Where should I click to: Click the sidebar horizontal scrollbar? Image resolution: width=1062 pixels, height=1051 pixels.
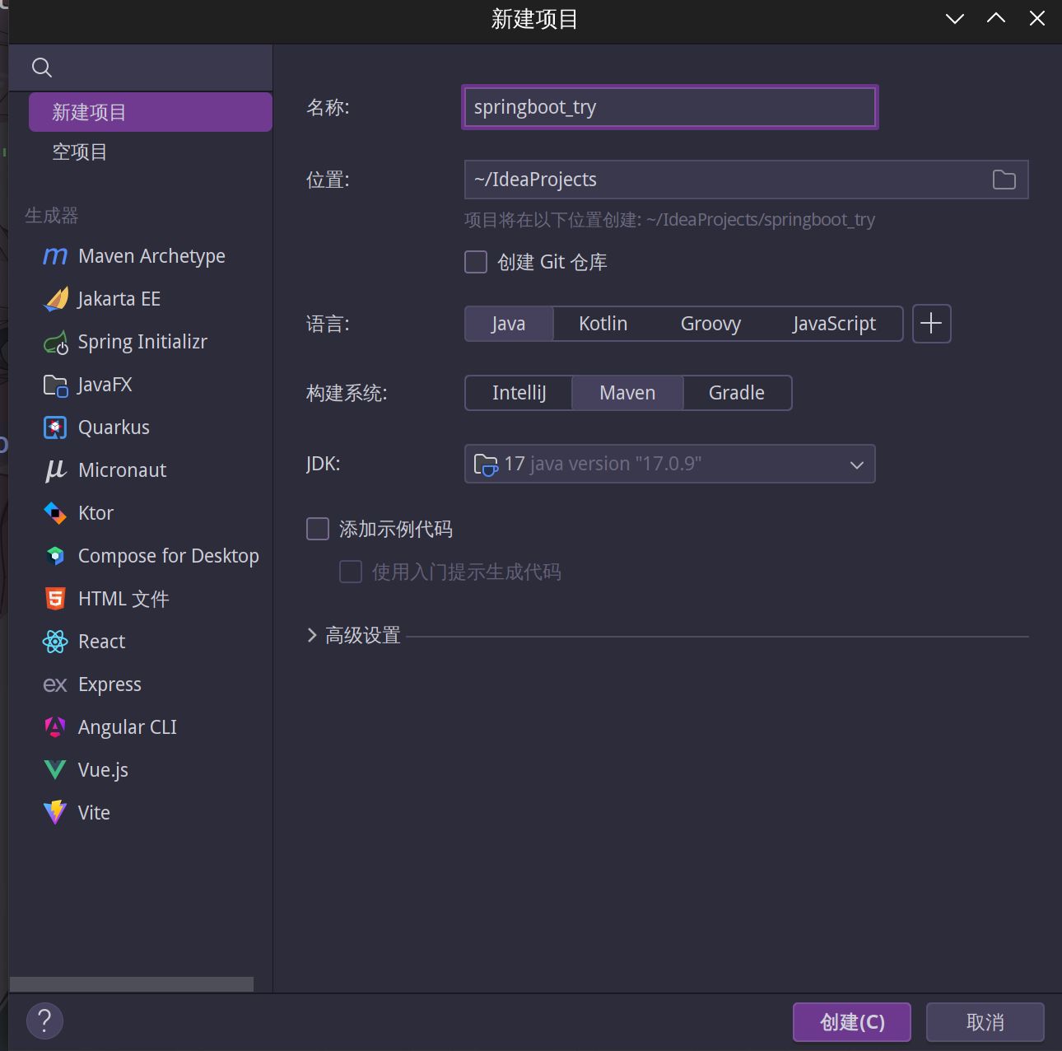(132, 984)
